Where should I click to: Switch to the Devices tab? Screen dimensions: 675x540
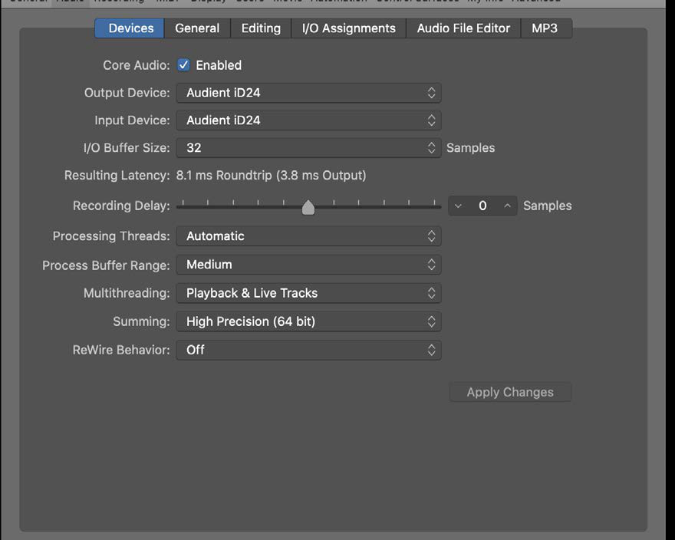pyautogui.click(x=129, y=28)
